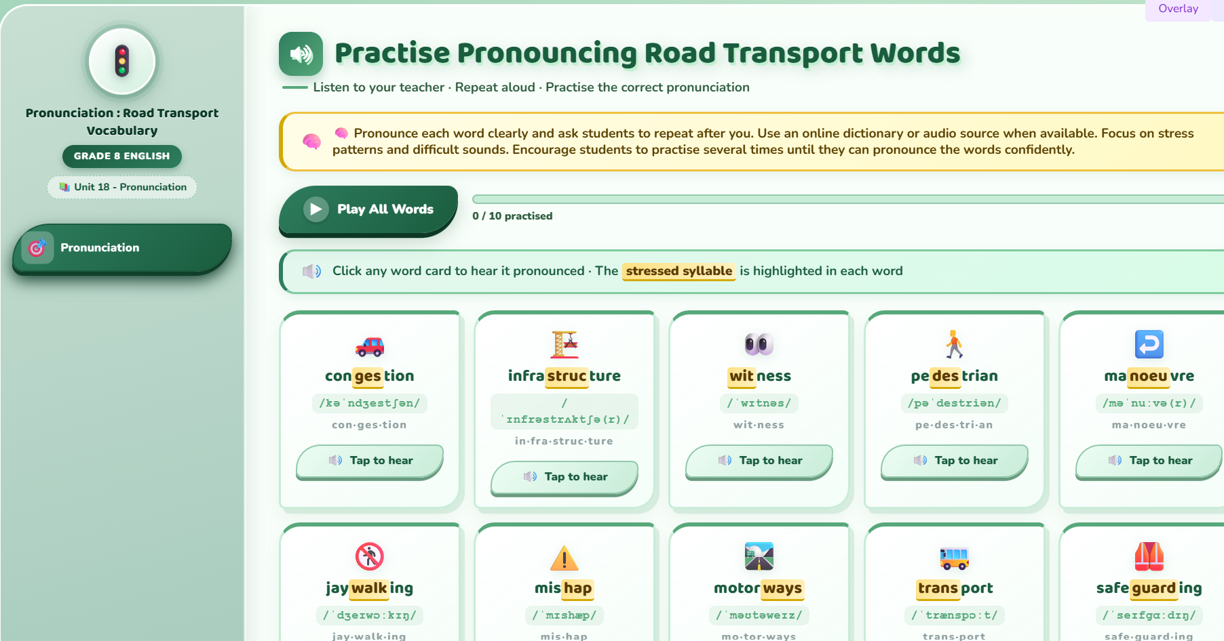Click the Play All Words button

[368, 210]
